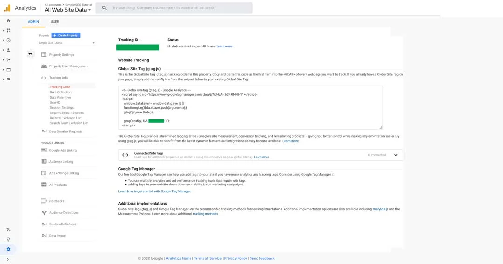Screen dimensions: 503x264
Task: Click Learn more after Global Site Tag description
Action: (x=290, y=141)
